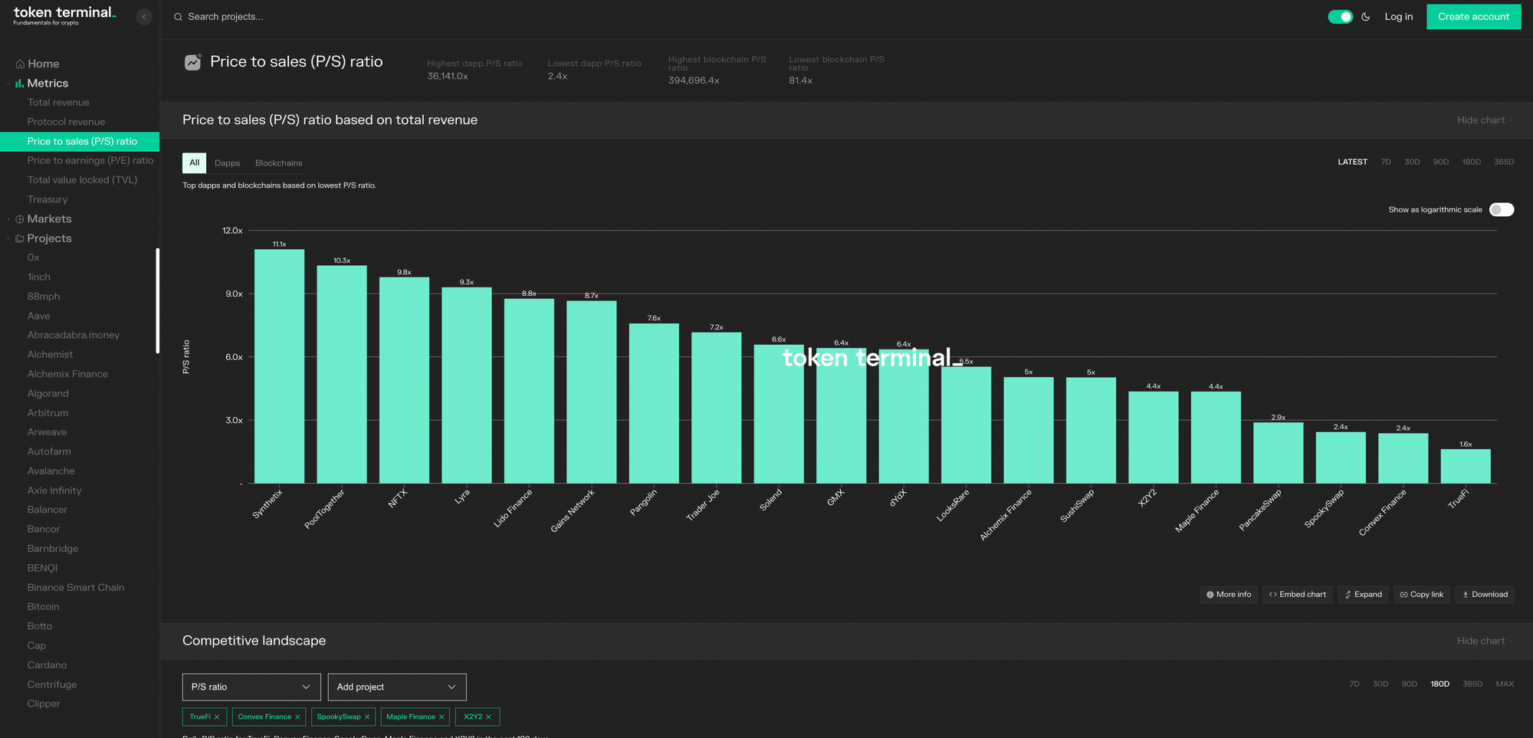Image resolution: width=1533 pixels, height=738 pixels.
Task: Copy link to the chart
Action: tap(1421, 595)
